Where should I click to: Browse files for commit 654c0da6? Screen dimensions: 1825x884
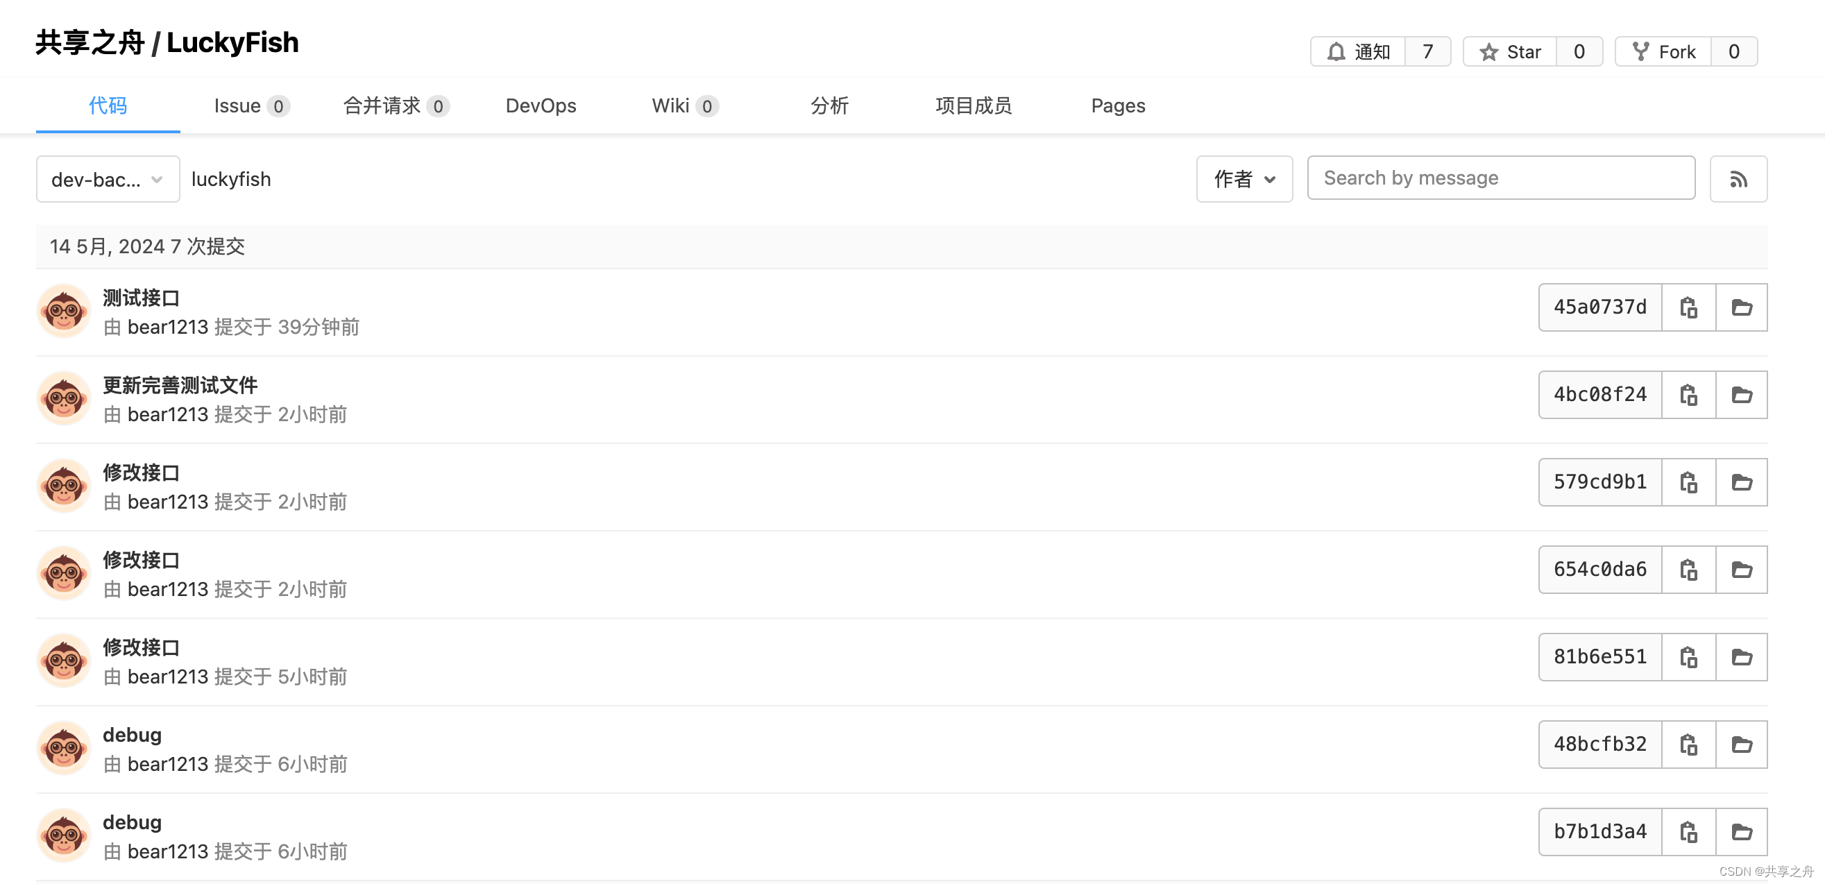tap(1742, 570)
